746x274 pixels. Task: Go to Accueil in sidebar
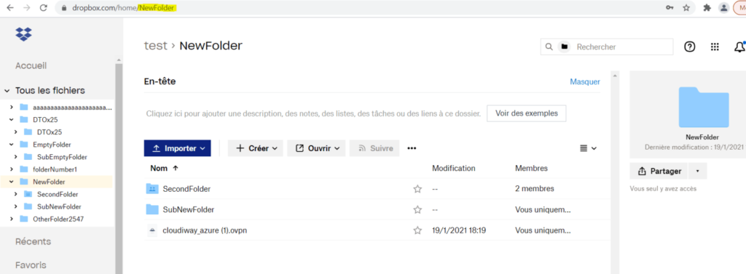pos(31,65)
